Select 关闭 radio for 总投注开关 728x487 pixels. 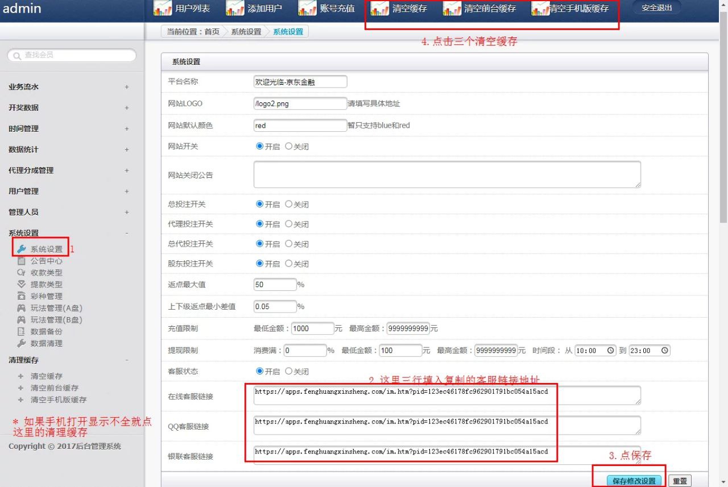pyautogui.click(x=289, y=204)
